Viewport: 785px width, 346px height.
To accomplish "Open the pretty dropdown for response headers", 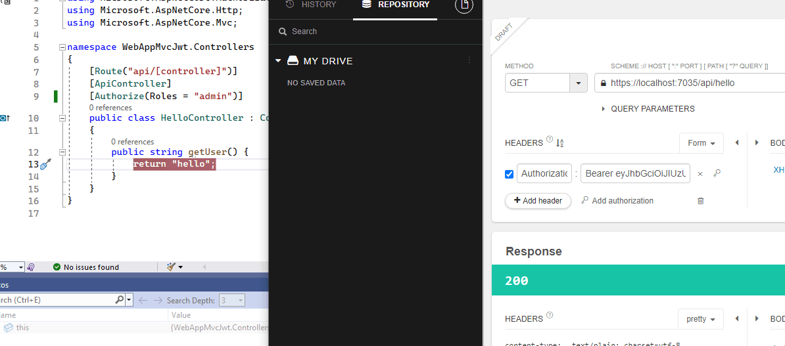I will click(700, 319).
